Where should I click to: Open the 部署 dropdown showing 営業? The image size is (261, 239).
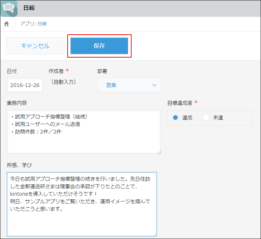[129, 85]
